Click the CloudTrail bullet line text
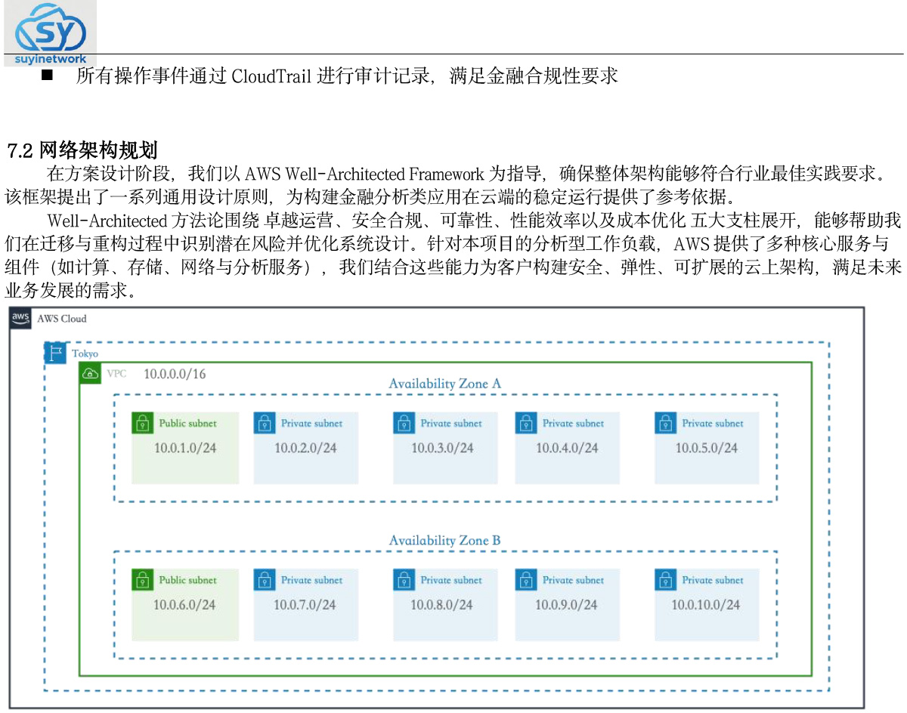Viewport: 907px width, 713px height. [347, 76]
